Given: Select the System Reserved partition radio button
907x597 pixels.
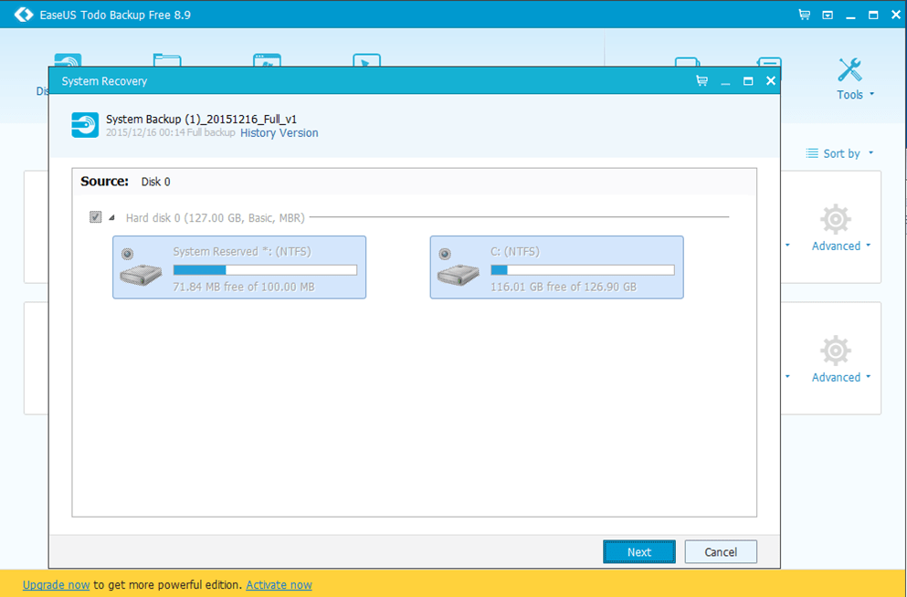Looking at the screenshot, I should 127,254.
